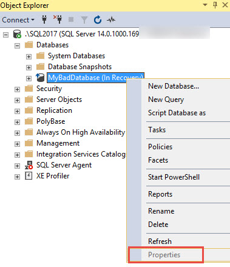230x267 pixels.
Task: Expand the XE Profiler node
Action: point(17,177)
